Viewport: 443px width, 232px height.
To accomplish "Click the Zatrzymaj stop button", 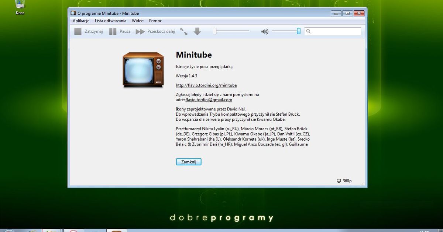I will [x=89, y=32].
